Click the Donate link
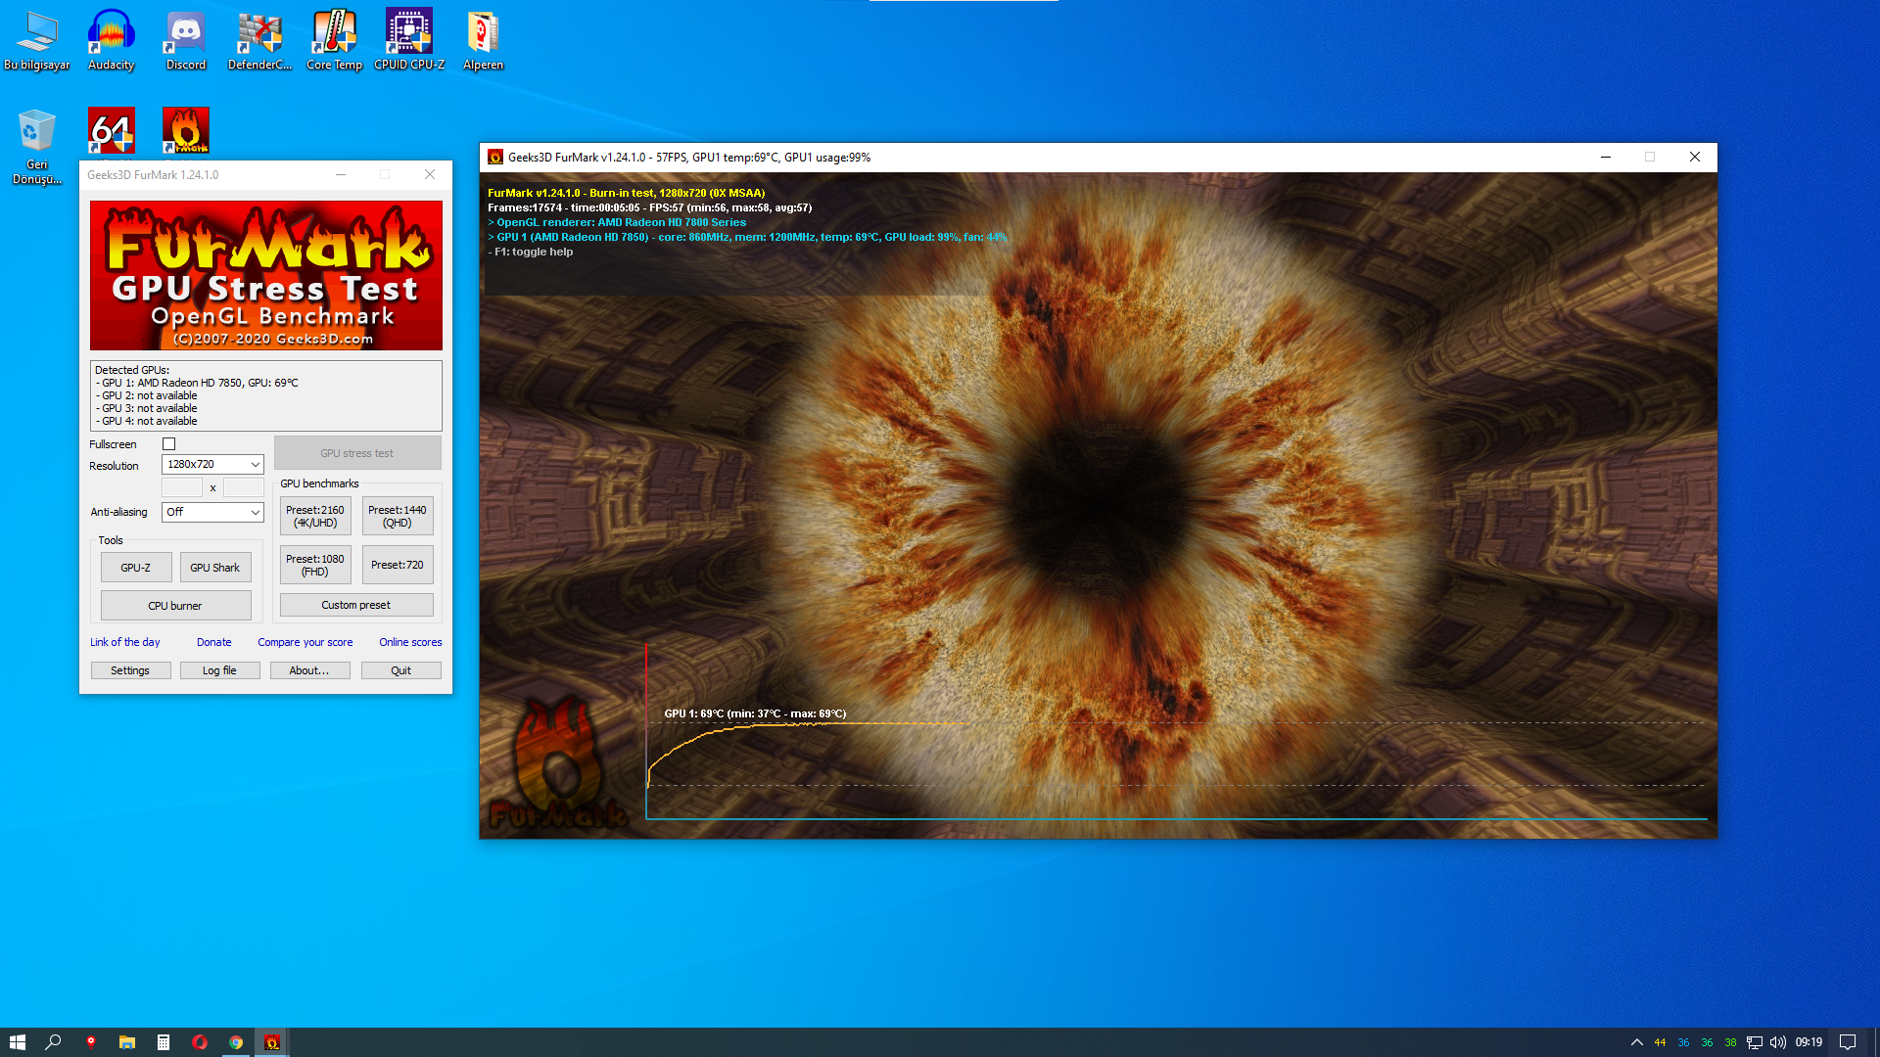The height and width of the screenshot is (1057, 1880). coord(214,642)
